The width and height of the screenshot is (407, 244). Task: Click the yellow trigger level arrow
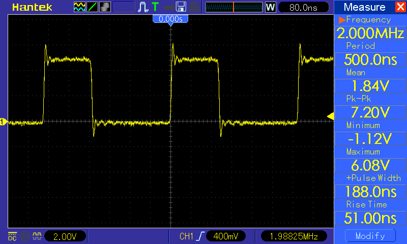click(330, 116)
